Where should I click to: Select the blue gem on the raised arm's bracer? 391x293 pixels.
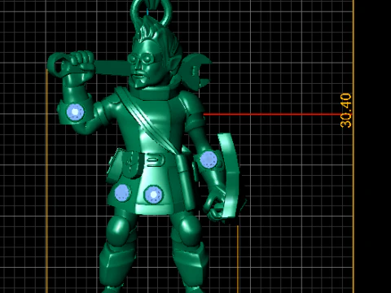(75, 112)
